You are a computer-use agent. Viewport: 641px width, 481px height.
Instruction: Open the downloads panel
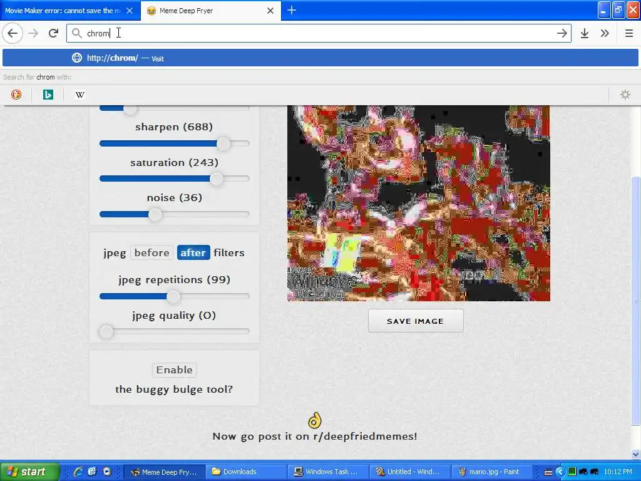(x=585, y=33)
